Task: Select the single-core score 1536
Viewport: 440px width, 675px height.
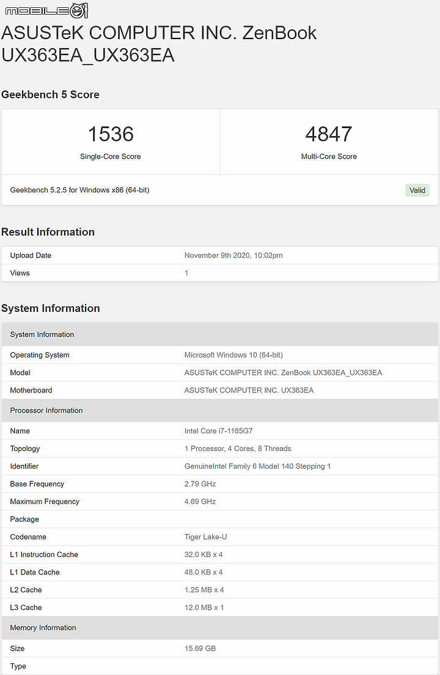Action: coord(111,134)
